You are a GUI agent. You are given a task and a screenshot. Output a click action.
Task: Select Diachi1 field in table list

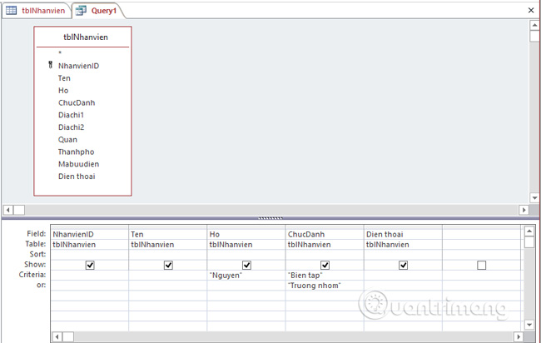point(71,115)
